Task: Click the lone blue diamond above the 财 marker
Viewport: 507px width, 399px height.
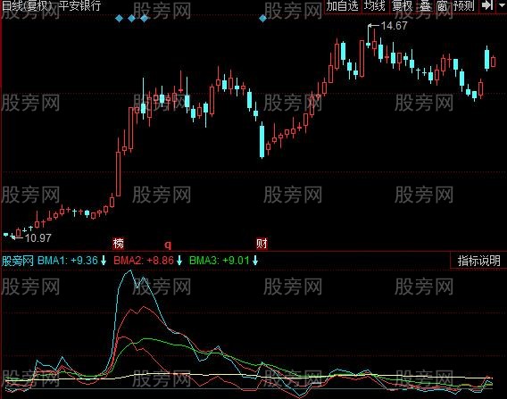Action: [263, 19]
